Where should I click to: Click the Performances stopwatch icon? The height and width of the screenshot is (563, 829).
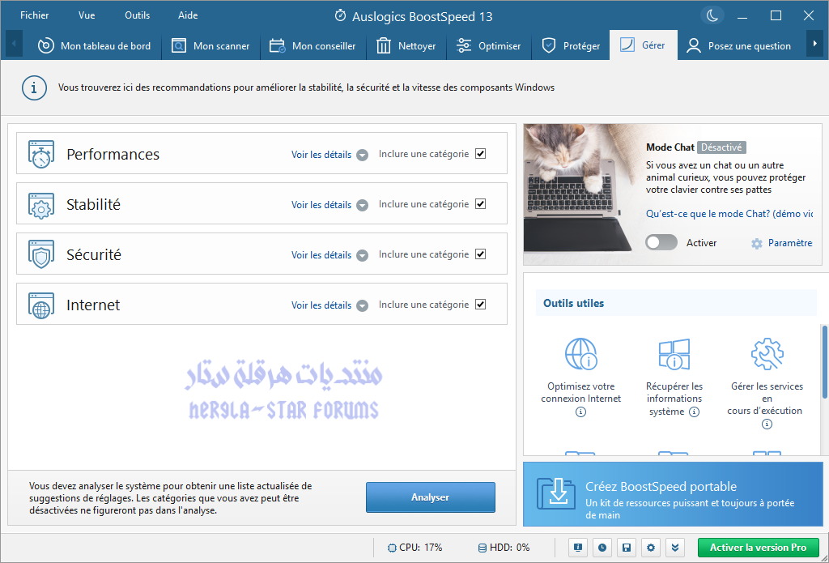tap(41, 155)
